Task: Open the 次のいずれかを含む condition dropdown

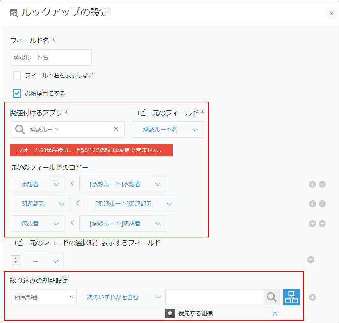Action: point(121,297)
